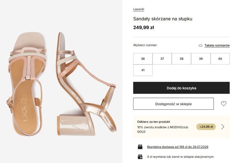Pick size 41
The width and height of the screenshot is (245, 163).
pyautogui.click(x=143, y=70)
